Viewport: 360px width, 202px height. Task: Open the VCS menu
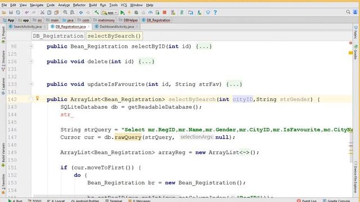124,5
